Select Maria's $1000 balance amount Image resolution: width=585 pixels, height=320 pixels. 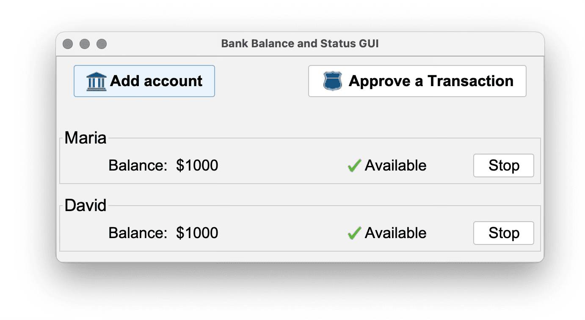tap(197, 165)
